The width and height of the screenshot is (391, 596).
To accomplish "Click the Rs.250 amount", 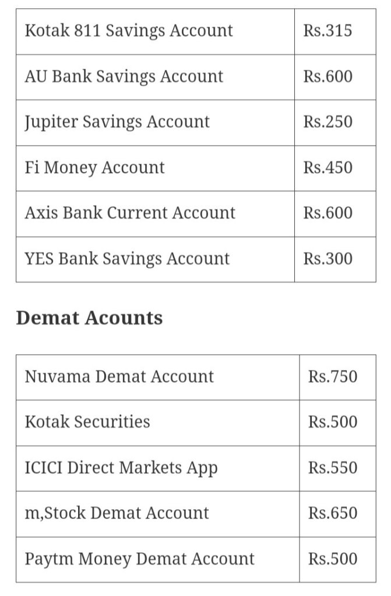I will [327, 122].
